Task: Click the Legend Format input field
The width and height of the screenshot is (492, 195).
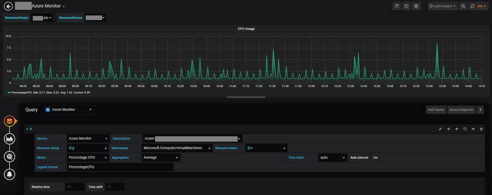Action: point(120,167)
